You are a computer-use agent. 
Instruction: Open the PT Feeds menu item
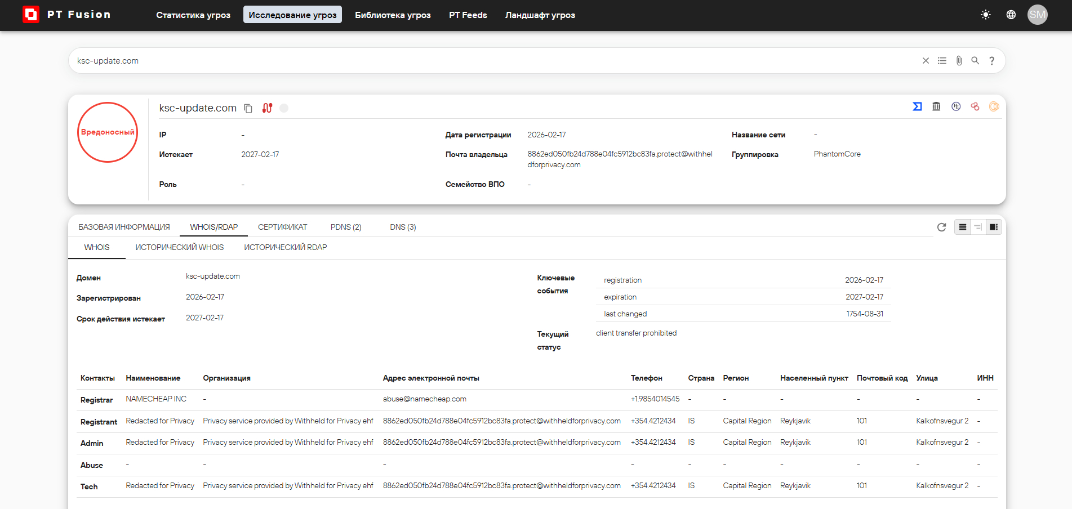coord(468,15)
